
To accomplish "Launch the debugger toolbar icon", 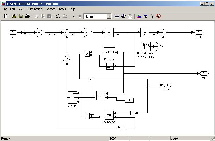I will coord(159,16).
